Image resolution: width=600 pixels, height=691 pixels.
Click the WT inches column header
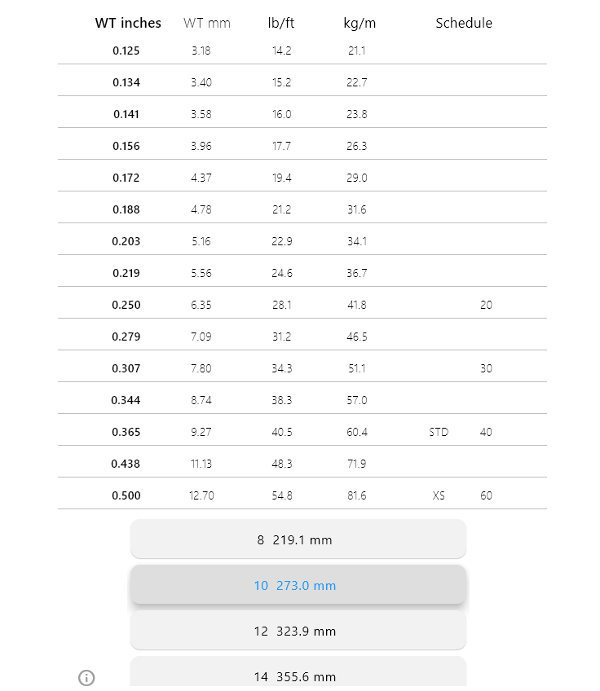point(128,23)
